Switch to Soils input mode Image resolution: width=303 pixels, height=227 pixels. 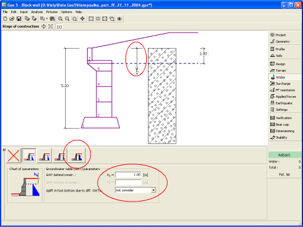click(x=285, y=56)
